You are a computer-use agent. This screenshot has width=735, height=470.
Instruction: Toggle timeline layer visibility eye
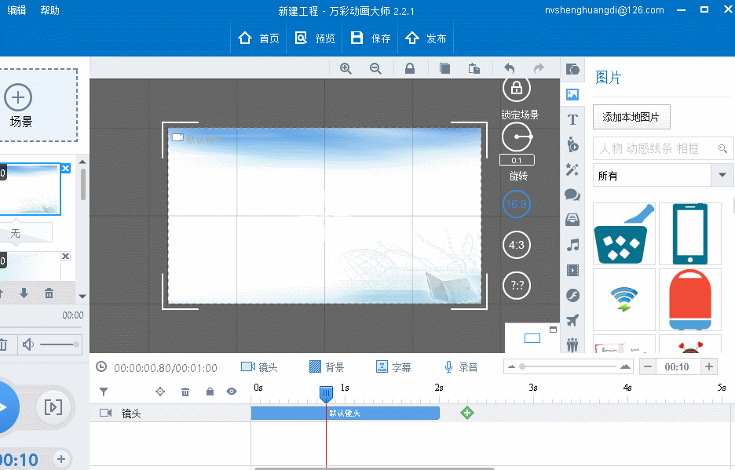[232, 392]
